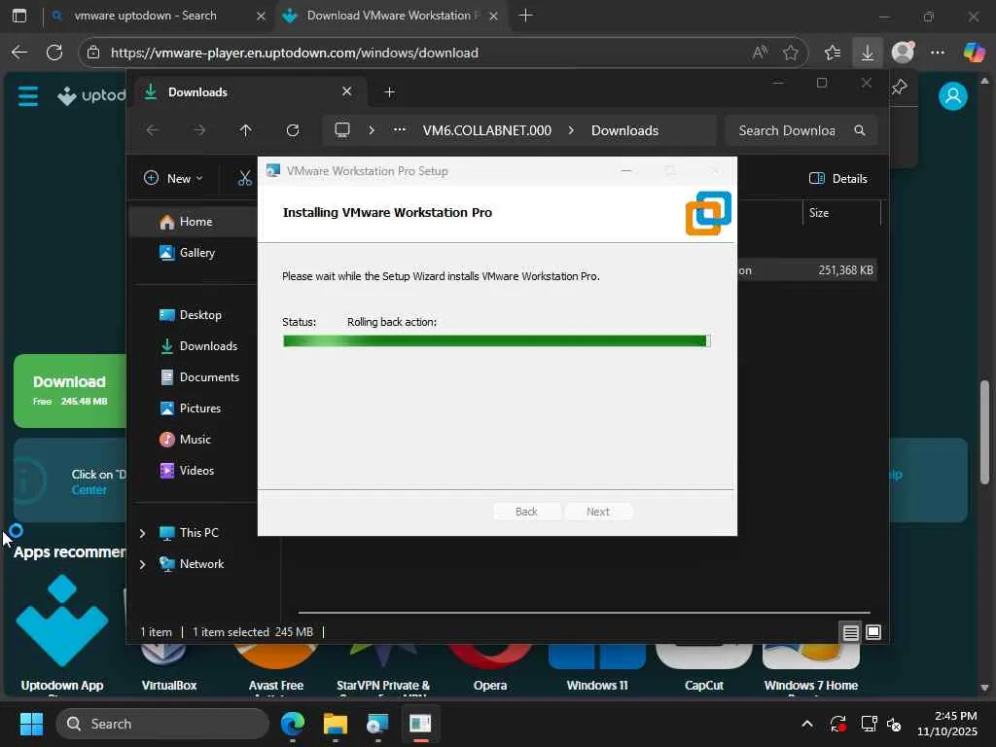This screenshot has width=996, height=747.
Task: Open a new Edge browser tab
Action: point(525,16)
